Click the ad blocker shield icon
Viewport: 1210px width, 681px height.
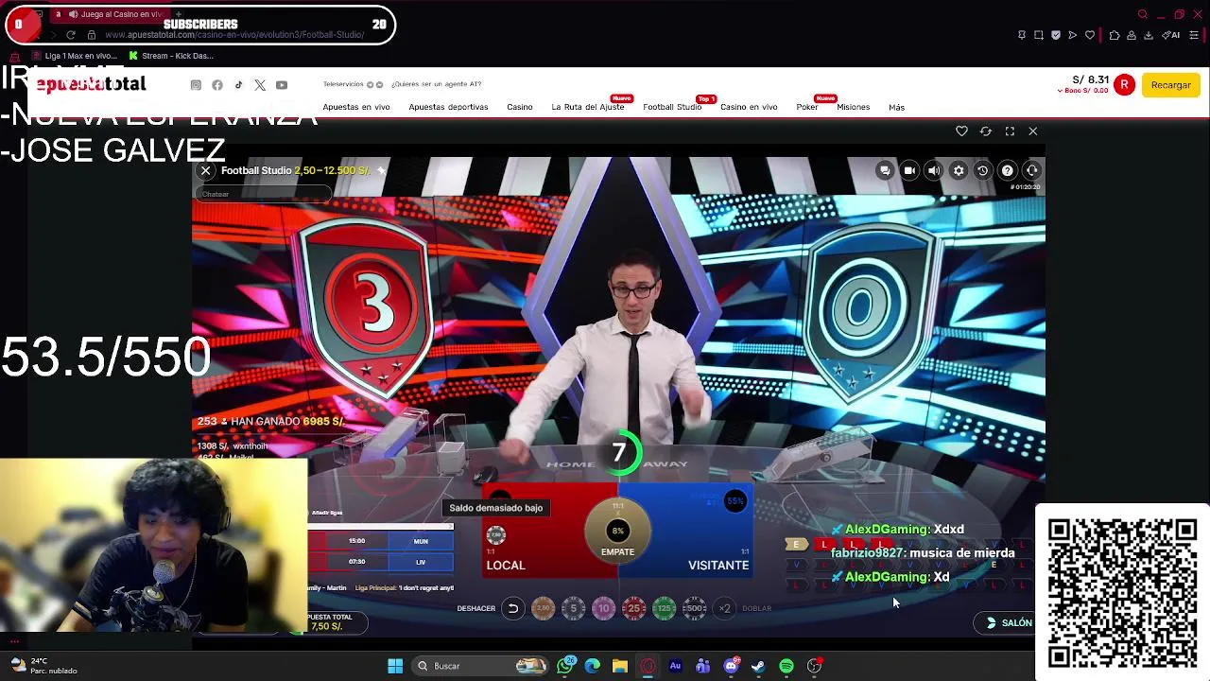(1056, 35)
